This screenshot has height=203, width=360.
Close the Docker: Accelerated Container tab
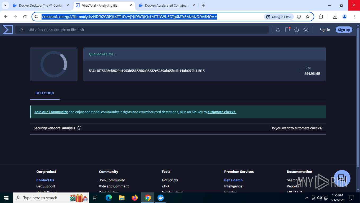193,5
